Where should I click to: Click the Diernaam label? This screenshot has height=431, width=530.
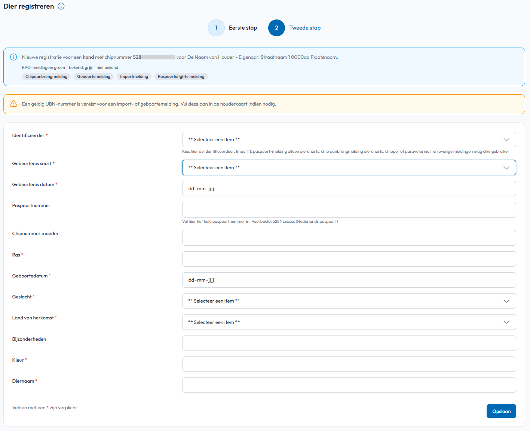tap(23, 381)
